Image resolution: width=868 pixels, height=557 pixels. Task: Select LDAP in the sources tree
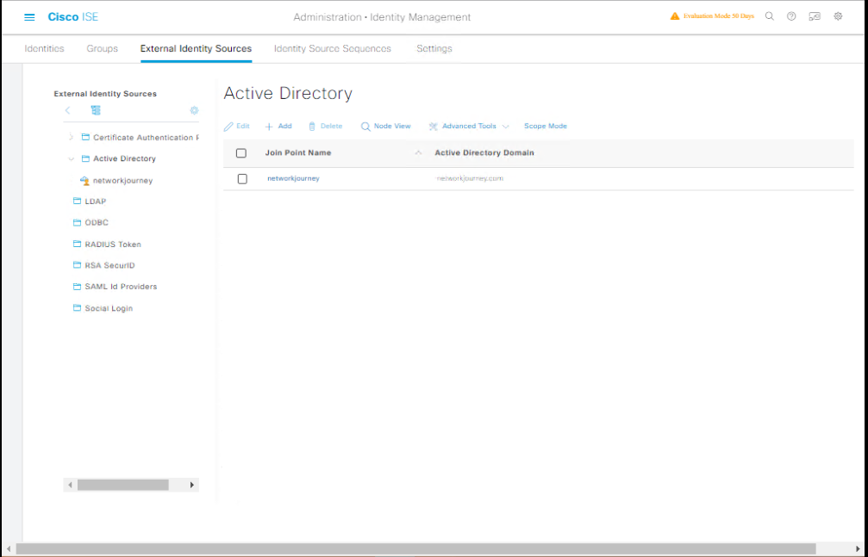[x=95, y=201]
